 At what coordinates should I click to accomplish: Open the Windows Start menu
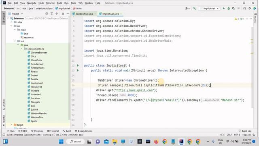(61, 142)
